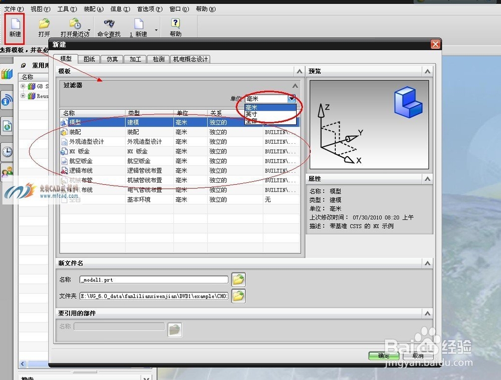Select 英寸 from the opened units list

coord(252,114)
